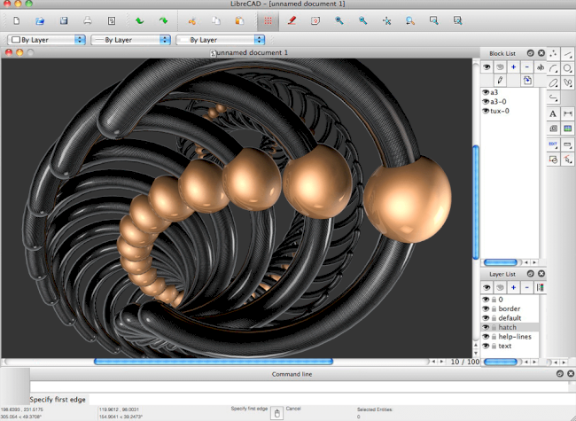This screenshot has height=421, width=576.
Task: Open the pen color By Layer dropdown
Action: point(47,40)
